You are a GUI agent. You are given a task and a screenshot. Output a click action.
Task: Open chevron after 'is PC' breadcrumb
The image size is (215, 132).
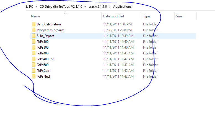[x=36, y=7]
